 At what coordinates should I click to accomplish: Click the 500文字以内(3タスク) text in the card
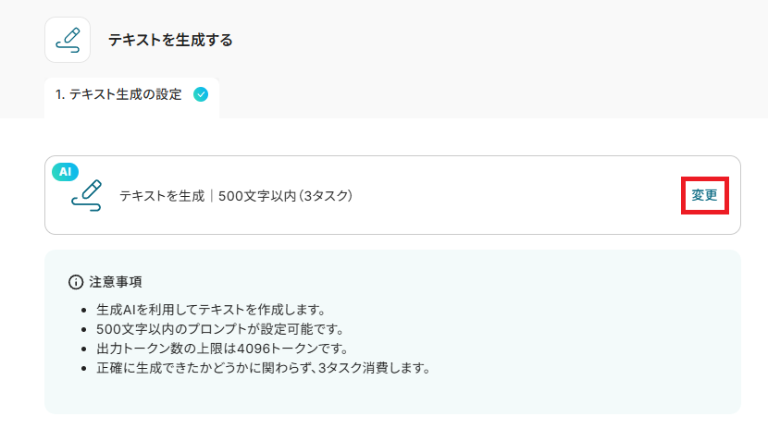pyautogui.click(x=286, y=196)
